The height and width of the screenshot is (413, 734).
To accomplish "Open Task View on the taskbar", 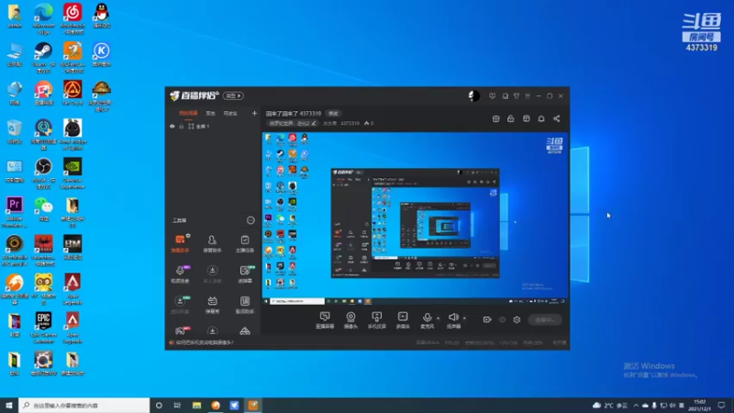I will tap(177, 406).
